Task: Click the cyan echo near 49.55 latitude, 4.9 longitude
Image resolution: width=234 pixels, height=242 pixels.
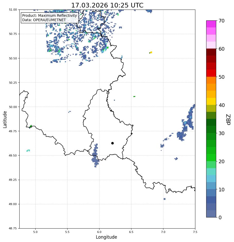Action: (x=28, y=151)
